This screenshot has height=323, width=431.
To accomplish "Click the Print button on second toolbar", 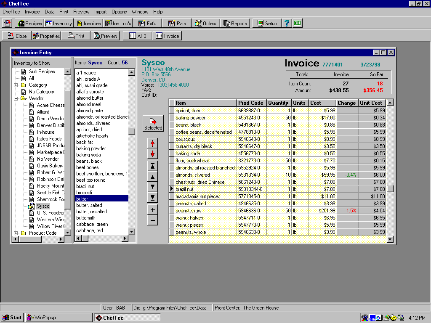I will pos(76,36).
